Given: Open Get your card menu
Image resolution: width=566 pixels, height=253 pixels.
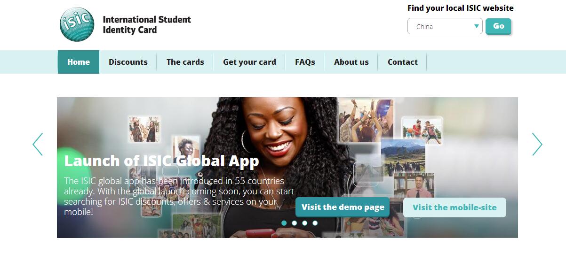Looking at the screenshot, I should pos(249,62).
